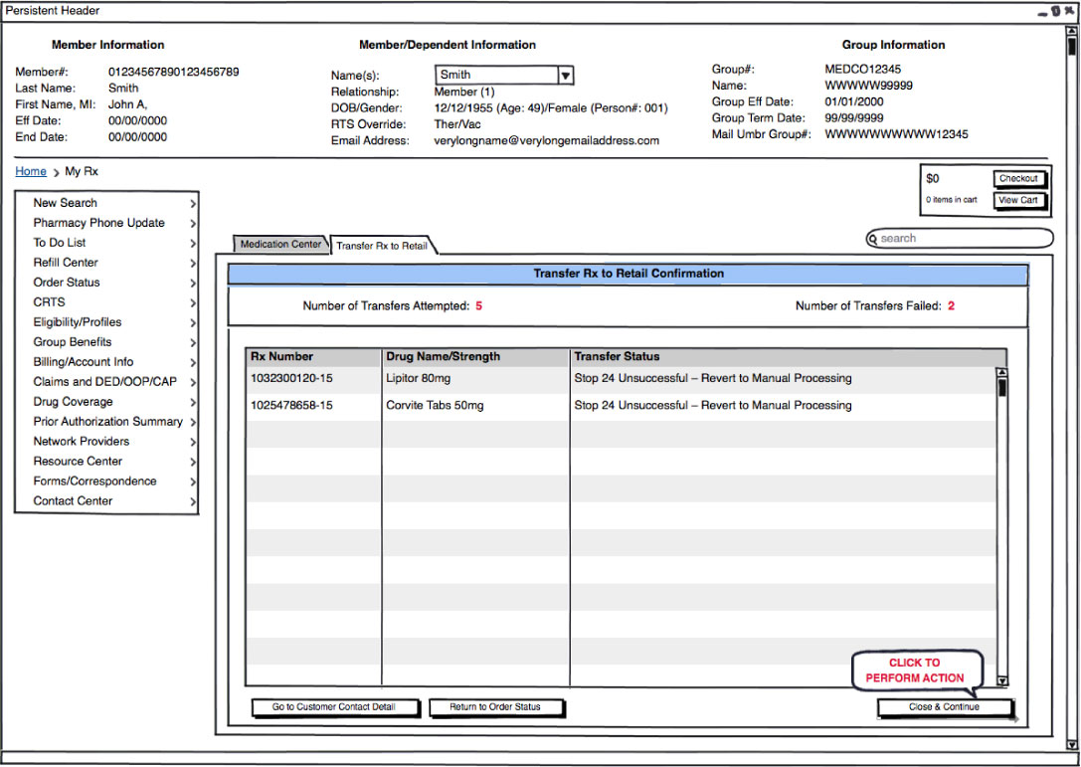Viewport: 1081px width, 767px height.
Task: Follow the Home breadcrumb link
Action: pos(31,172)
